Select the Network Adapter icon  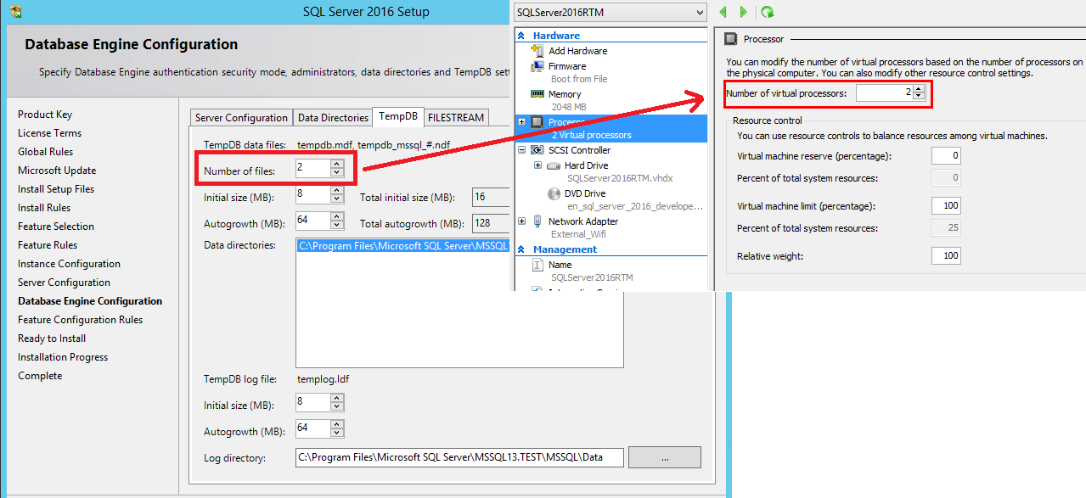(x=537, y=221)
